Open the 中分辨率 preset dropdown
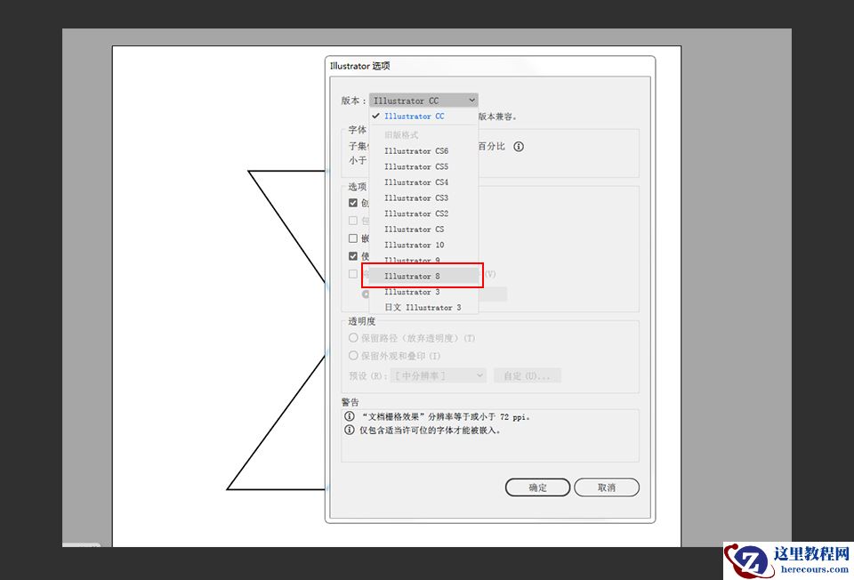Screen dimensions: 854x580 point(437,375)
